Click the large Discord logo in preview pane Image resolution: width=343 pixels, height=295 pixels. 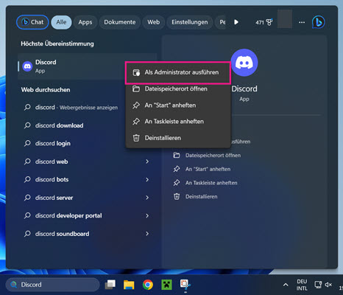[x=244, y=63]
